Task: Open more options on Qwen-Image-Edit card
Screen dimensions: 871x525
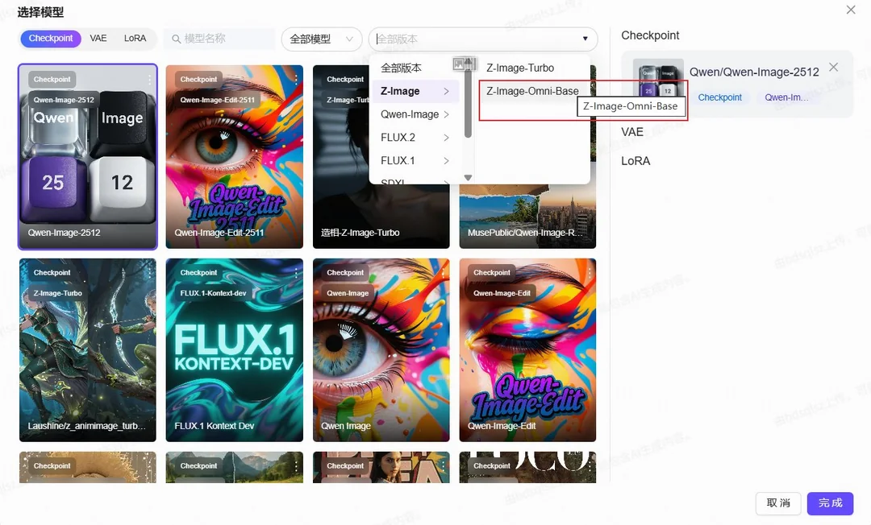Action: tap(590, 273)
